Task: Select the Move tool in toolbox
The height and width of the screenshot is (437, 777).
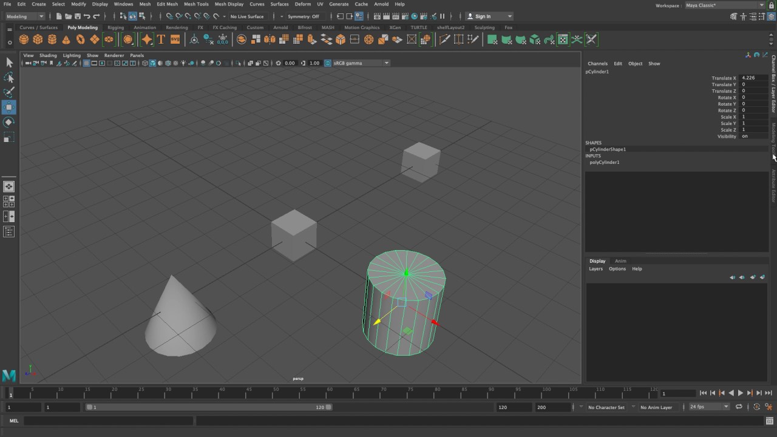Action: click(x=9, y=107)
